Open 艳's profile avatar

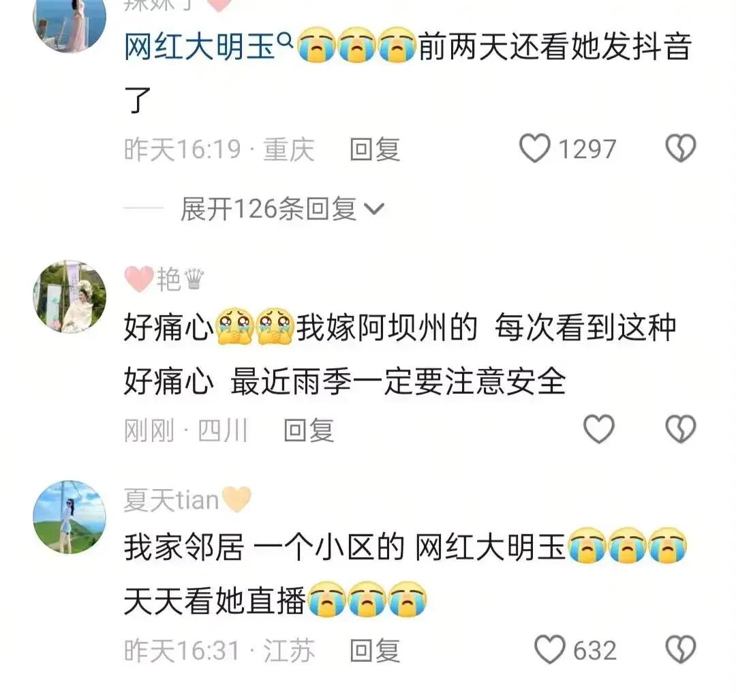(x=70, y=297)
